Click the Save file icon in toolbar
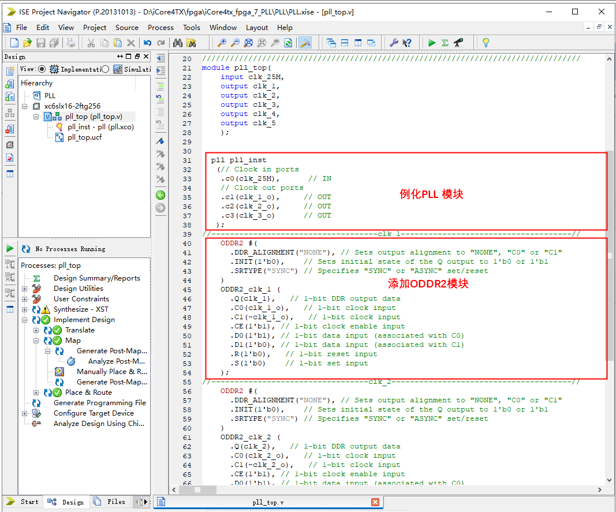 (x=41, y=43)
